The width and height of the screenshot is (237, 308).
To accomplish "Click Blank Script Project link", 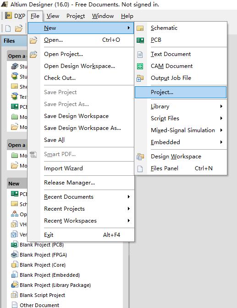I will [x=42, y=295].
